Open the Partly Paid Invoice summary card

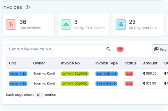(83, 25)
